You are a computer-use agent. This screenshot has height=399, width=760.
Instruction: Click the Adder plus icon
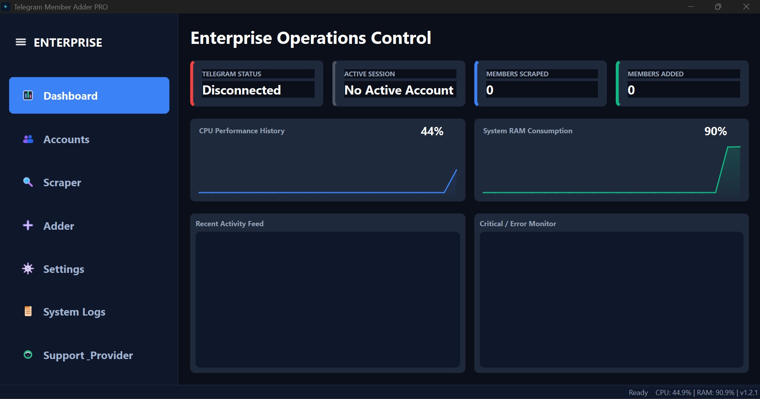[x=28, y=225]
